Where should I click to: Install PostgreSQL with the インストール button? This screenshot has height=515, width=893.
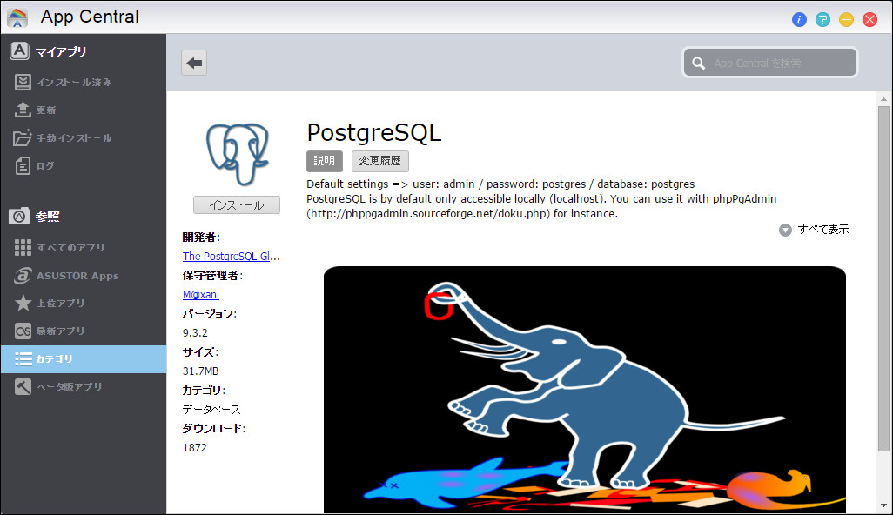tap(235, 204)
